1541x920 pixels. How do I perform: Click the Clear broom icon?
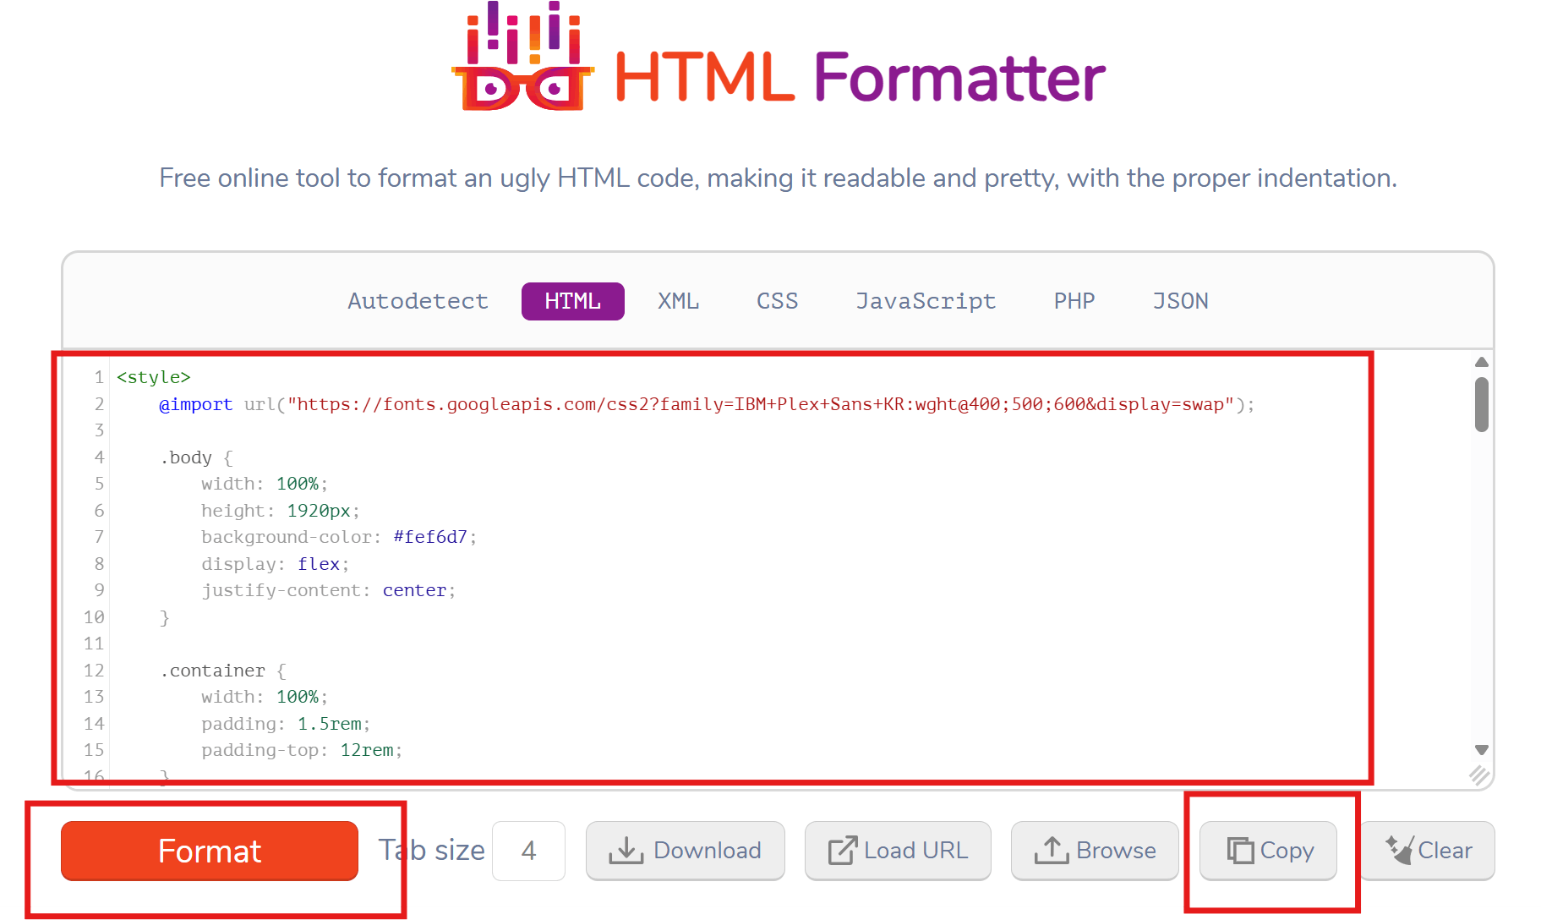click(1399, 850)
